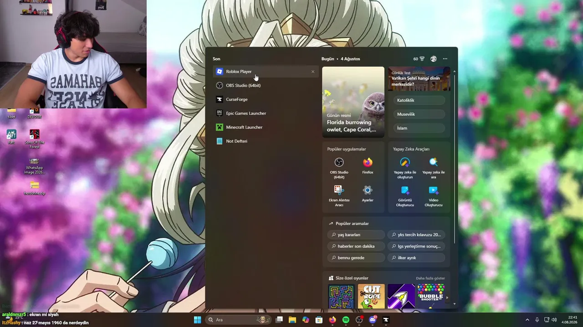
Task: Select the DEVOUR desktop shortcut
Action: (x=35, y=114)
